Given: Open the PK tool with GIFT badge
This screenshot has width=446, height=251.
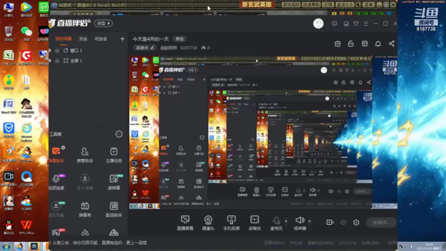Looking at the screenshot, I should pyautogui.click(x=57, y=232).
